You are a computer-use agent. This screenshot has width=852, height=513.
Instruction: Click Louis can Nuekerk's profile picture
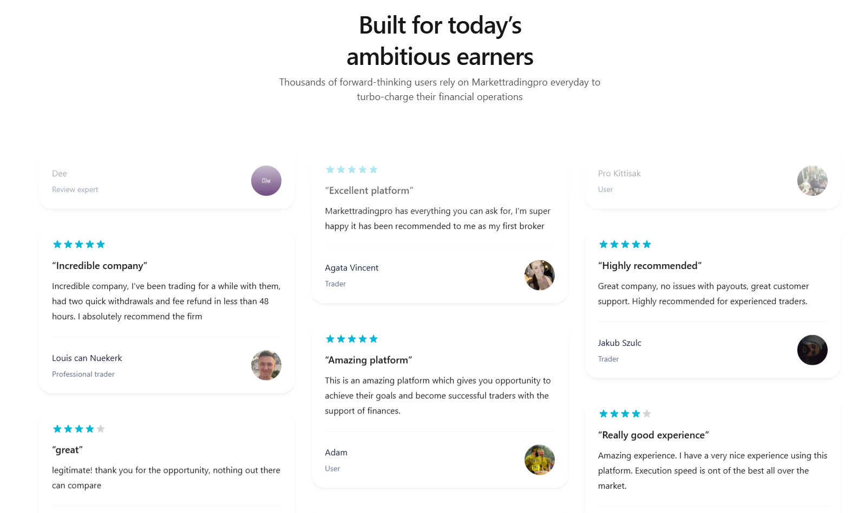(266, 365)
